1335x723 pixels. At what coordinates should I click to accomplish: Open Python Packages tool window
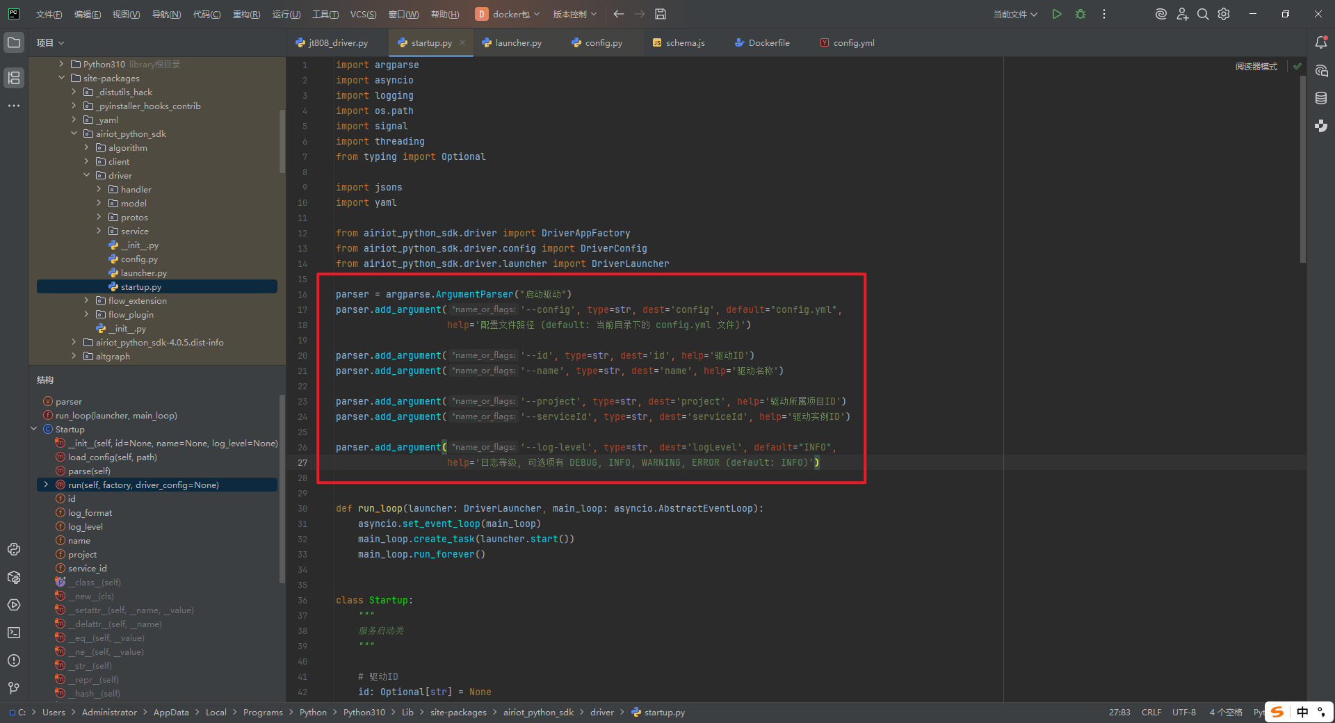point(14,577)
